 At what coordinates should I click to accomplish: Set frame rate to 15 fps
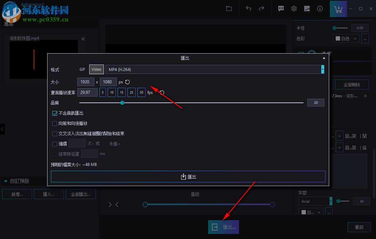(122, 93)
